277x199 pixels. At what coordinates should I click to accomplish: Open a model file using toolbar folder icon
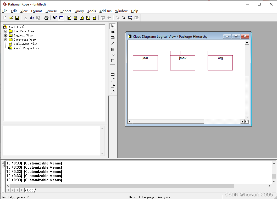tap(11, 18)
